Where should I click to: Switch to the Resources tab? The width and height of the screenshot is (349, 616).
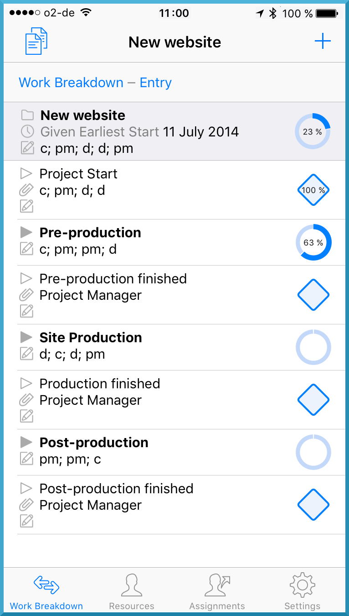pyautogui.click(x=132, y=592)
